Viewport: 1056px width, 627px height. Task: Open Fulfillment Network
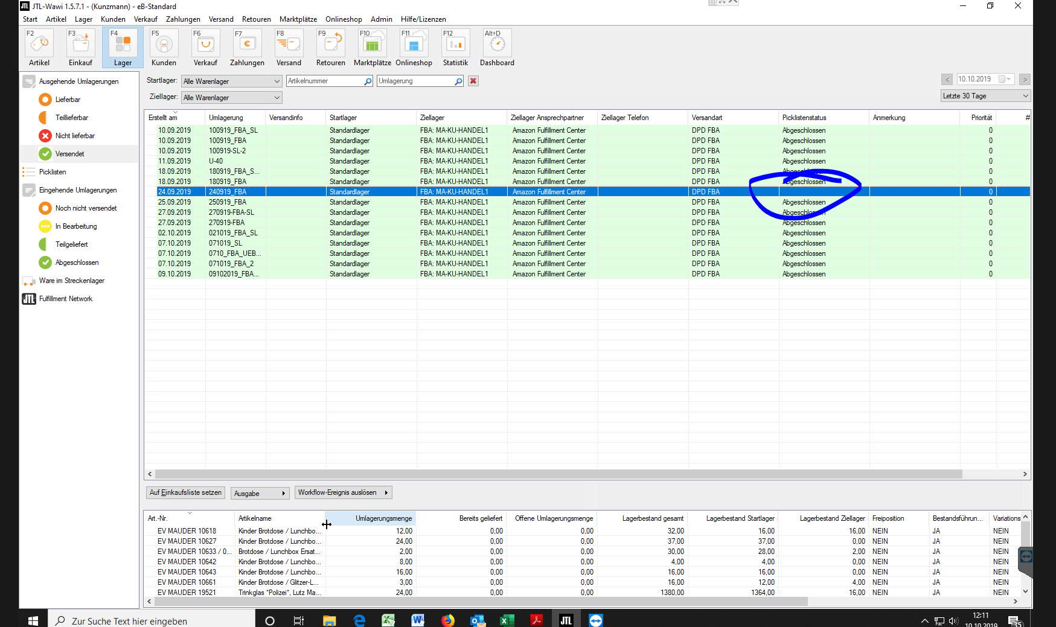pyautogui.click(x=65, y=299)
